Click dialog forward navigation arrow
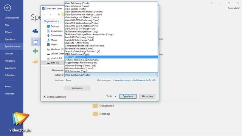Image resolution: width=242 pixels, height=136 pixels. tap(50, 14)
